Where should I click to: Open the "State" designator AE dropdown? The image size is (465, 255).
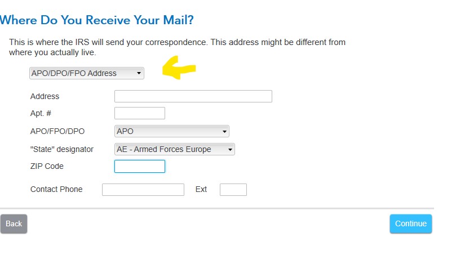174,149
